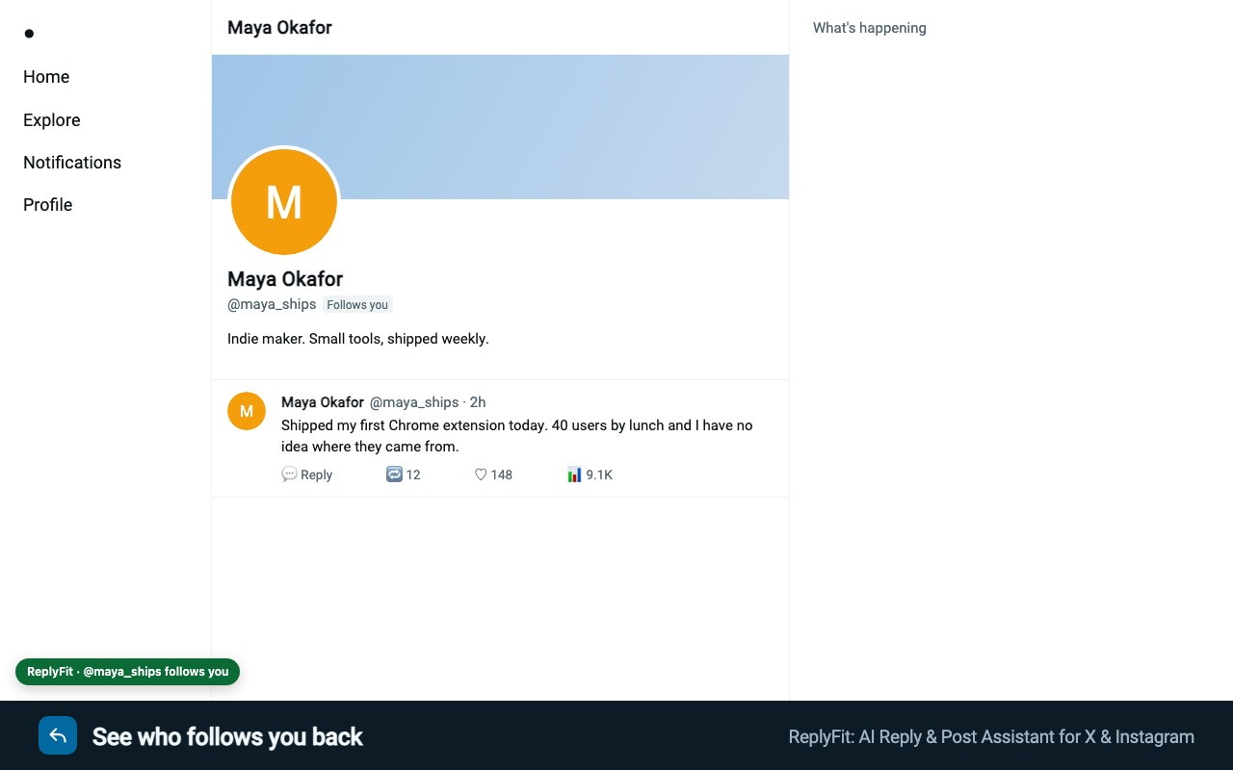Click the @maya_ships handle in the post header

pyautogui.click(x=414, y=402)
